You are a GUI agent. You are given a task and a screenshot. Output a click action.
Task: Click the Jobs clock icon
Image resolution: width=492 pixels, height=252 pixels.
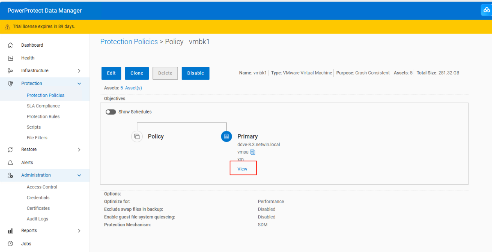11,244
